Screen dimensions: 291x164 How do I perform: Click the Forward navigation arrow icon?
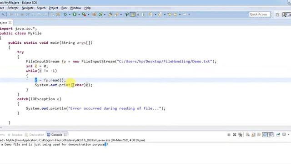(185, 14)
